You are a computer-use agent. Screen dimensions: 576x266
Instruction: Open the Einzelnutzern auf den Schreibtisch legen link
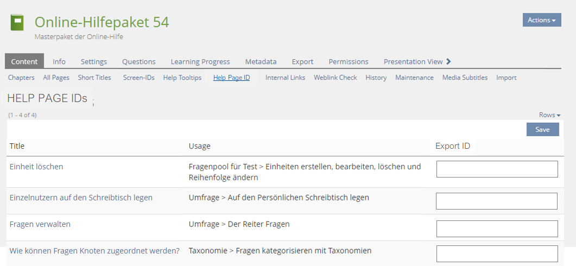[81, 198]
